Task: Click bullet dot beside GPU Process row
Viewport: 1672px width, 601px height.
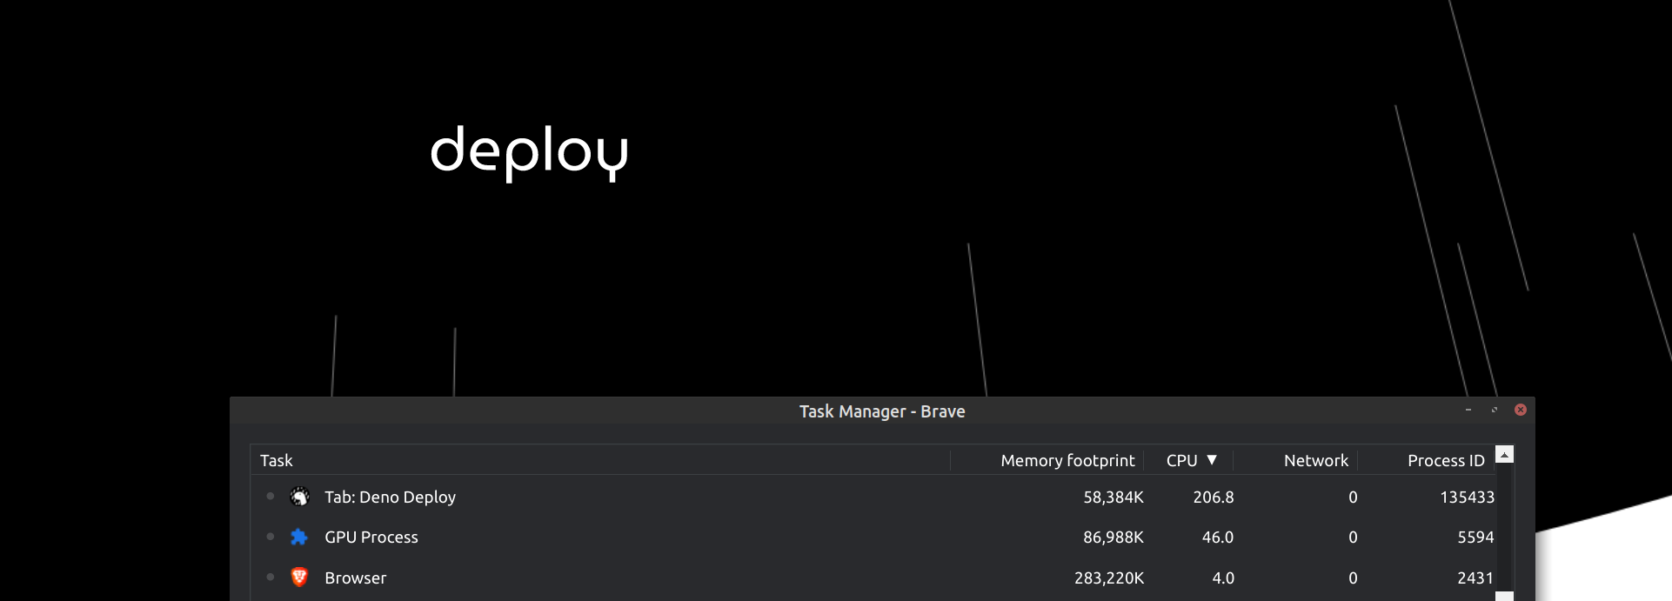Action: [x=271, y=537]
